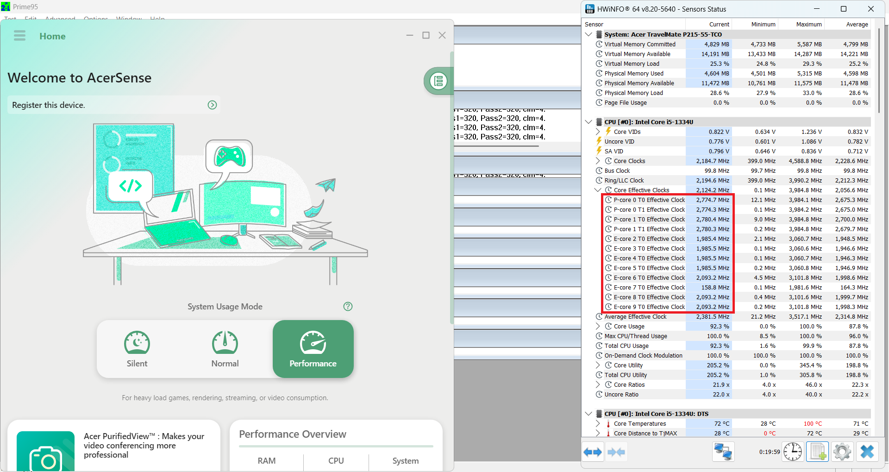The width and height of the screenshot is (889, 472).
Task: Switch to the System performance tab
Action: (x=406, y=461)
